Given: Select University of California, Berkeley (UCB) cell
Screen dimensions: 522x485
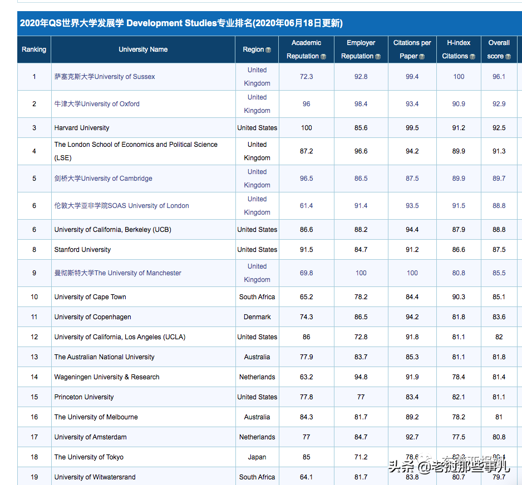Looking at the screenshot, I should pyautogui.click(x=143, y=230).
